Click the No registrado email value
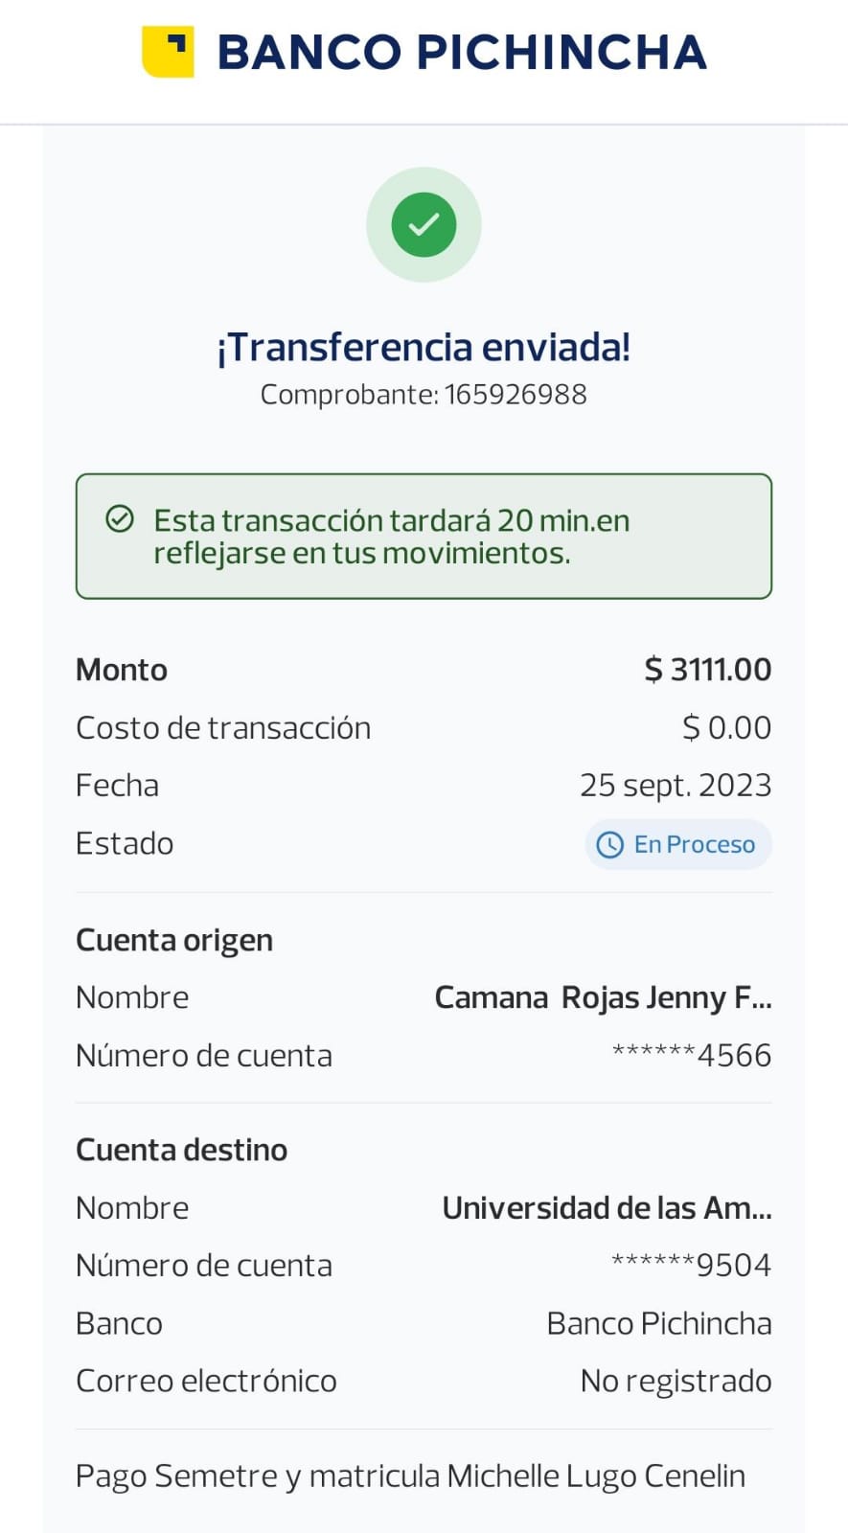The image size is (848, 1533). [676, 1381]
